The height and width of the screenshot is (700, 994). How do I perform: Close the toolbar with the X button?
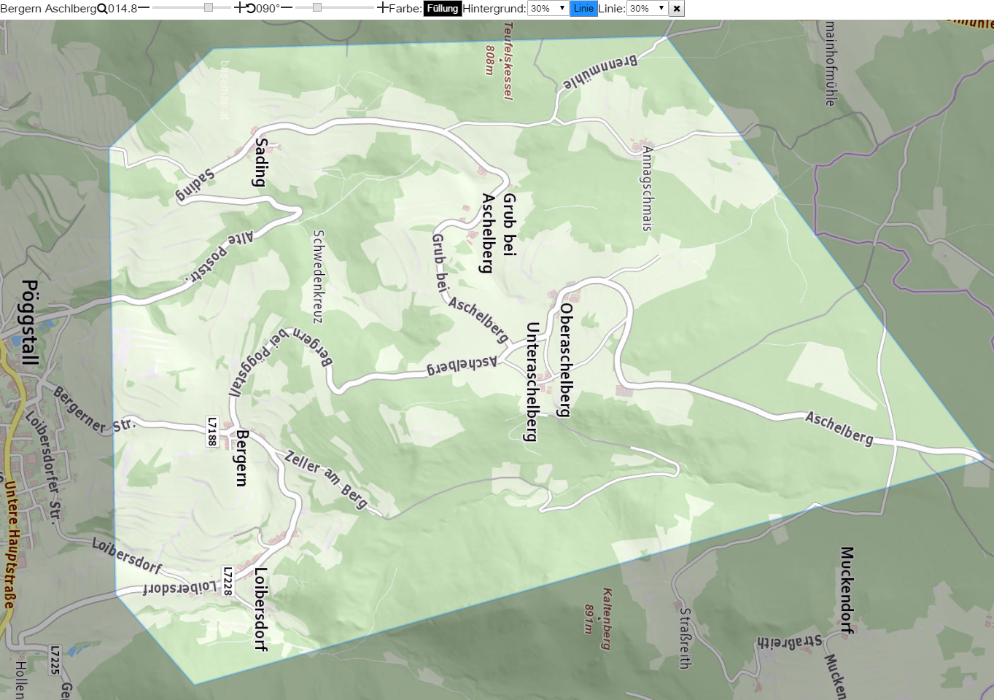677,9
